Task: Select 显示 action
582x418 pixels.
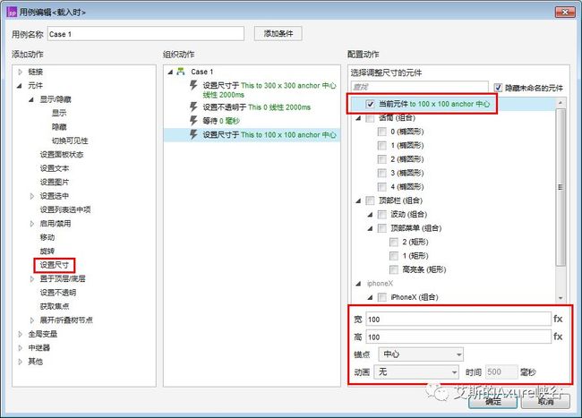Action: (59, 113)
